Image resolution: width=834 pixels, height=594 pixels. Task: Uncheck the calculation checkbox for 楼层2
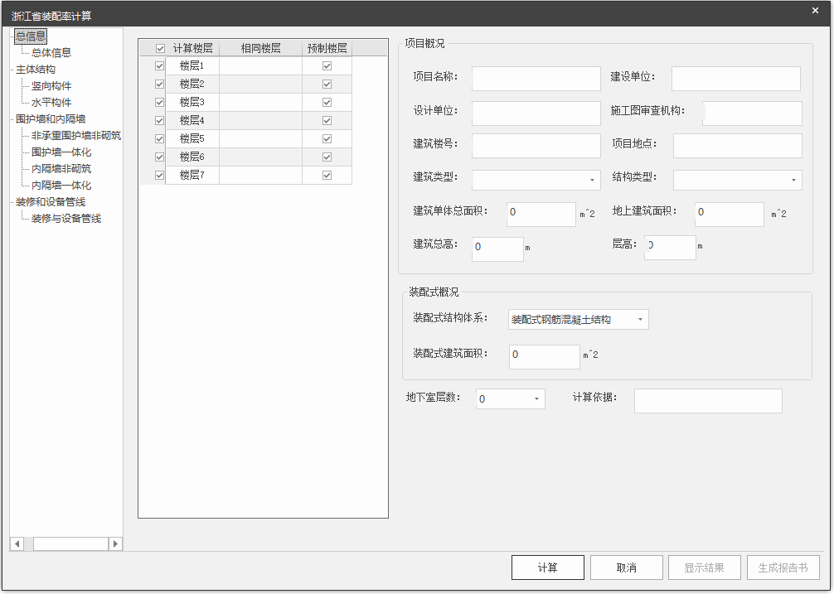(159, 84)
